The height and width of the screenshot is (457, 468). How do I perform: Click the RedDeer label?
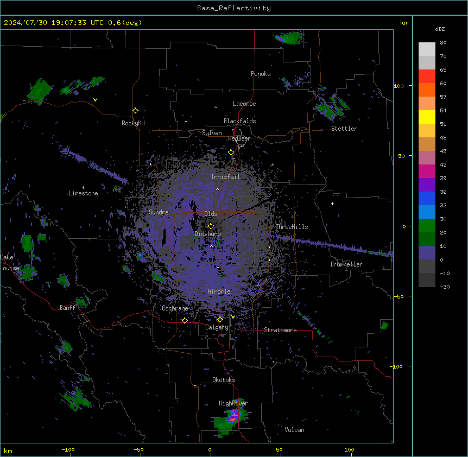pos(239,138)
